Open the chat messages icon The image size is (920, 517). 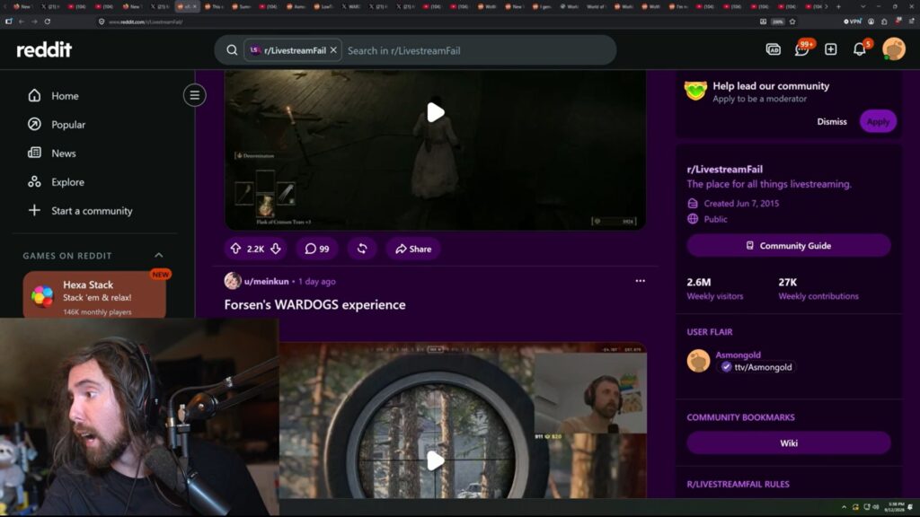click(801, 49)
